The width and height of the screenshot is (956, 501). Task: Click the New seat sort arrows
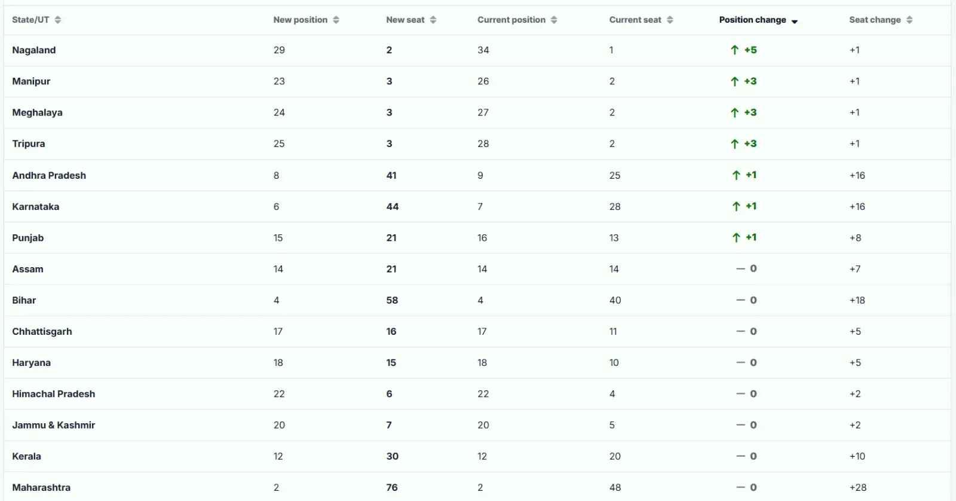point(433,20)
